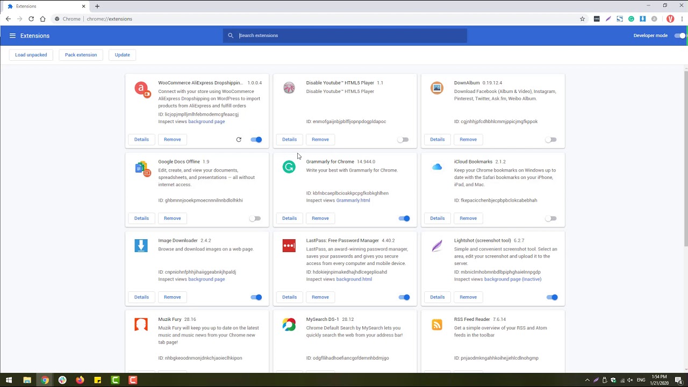The height and width of the screenshot is (387, 688).
Task: Open the green Camtasia taskbar icon
Action: (x=115, y=380)
